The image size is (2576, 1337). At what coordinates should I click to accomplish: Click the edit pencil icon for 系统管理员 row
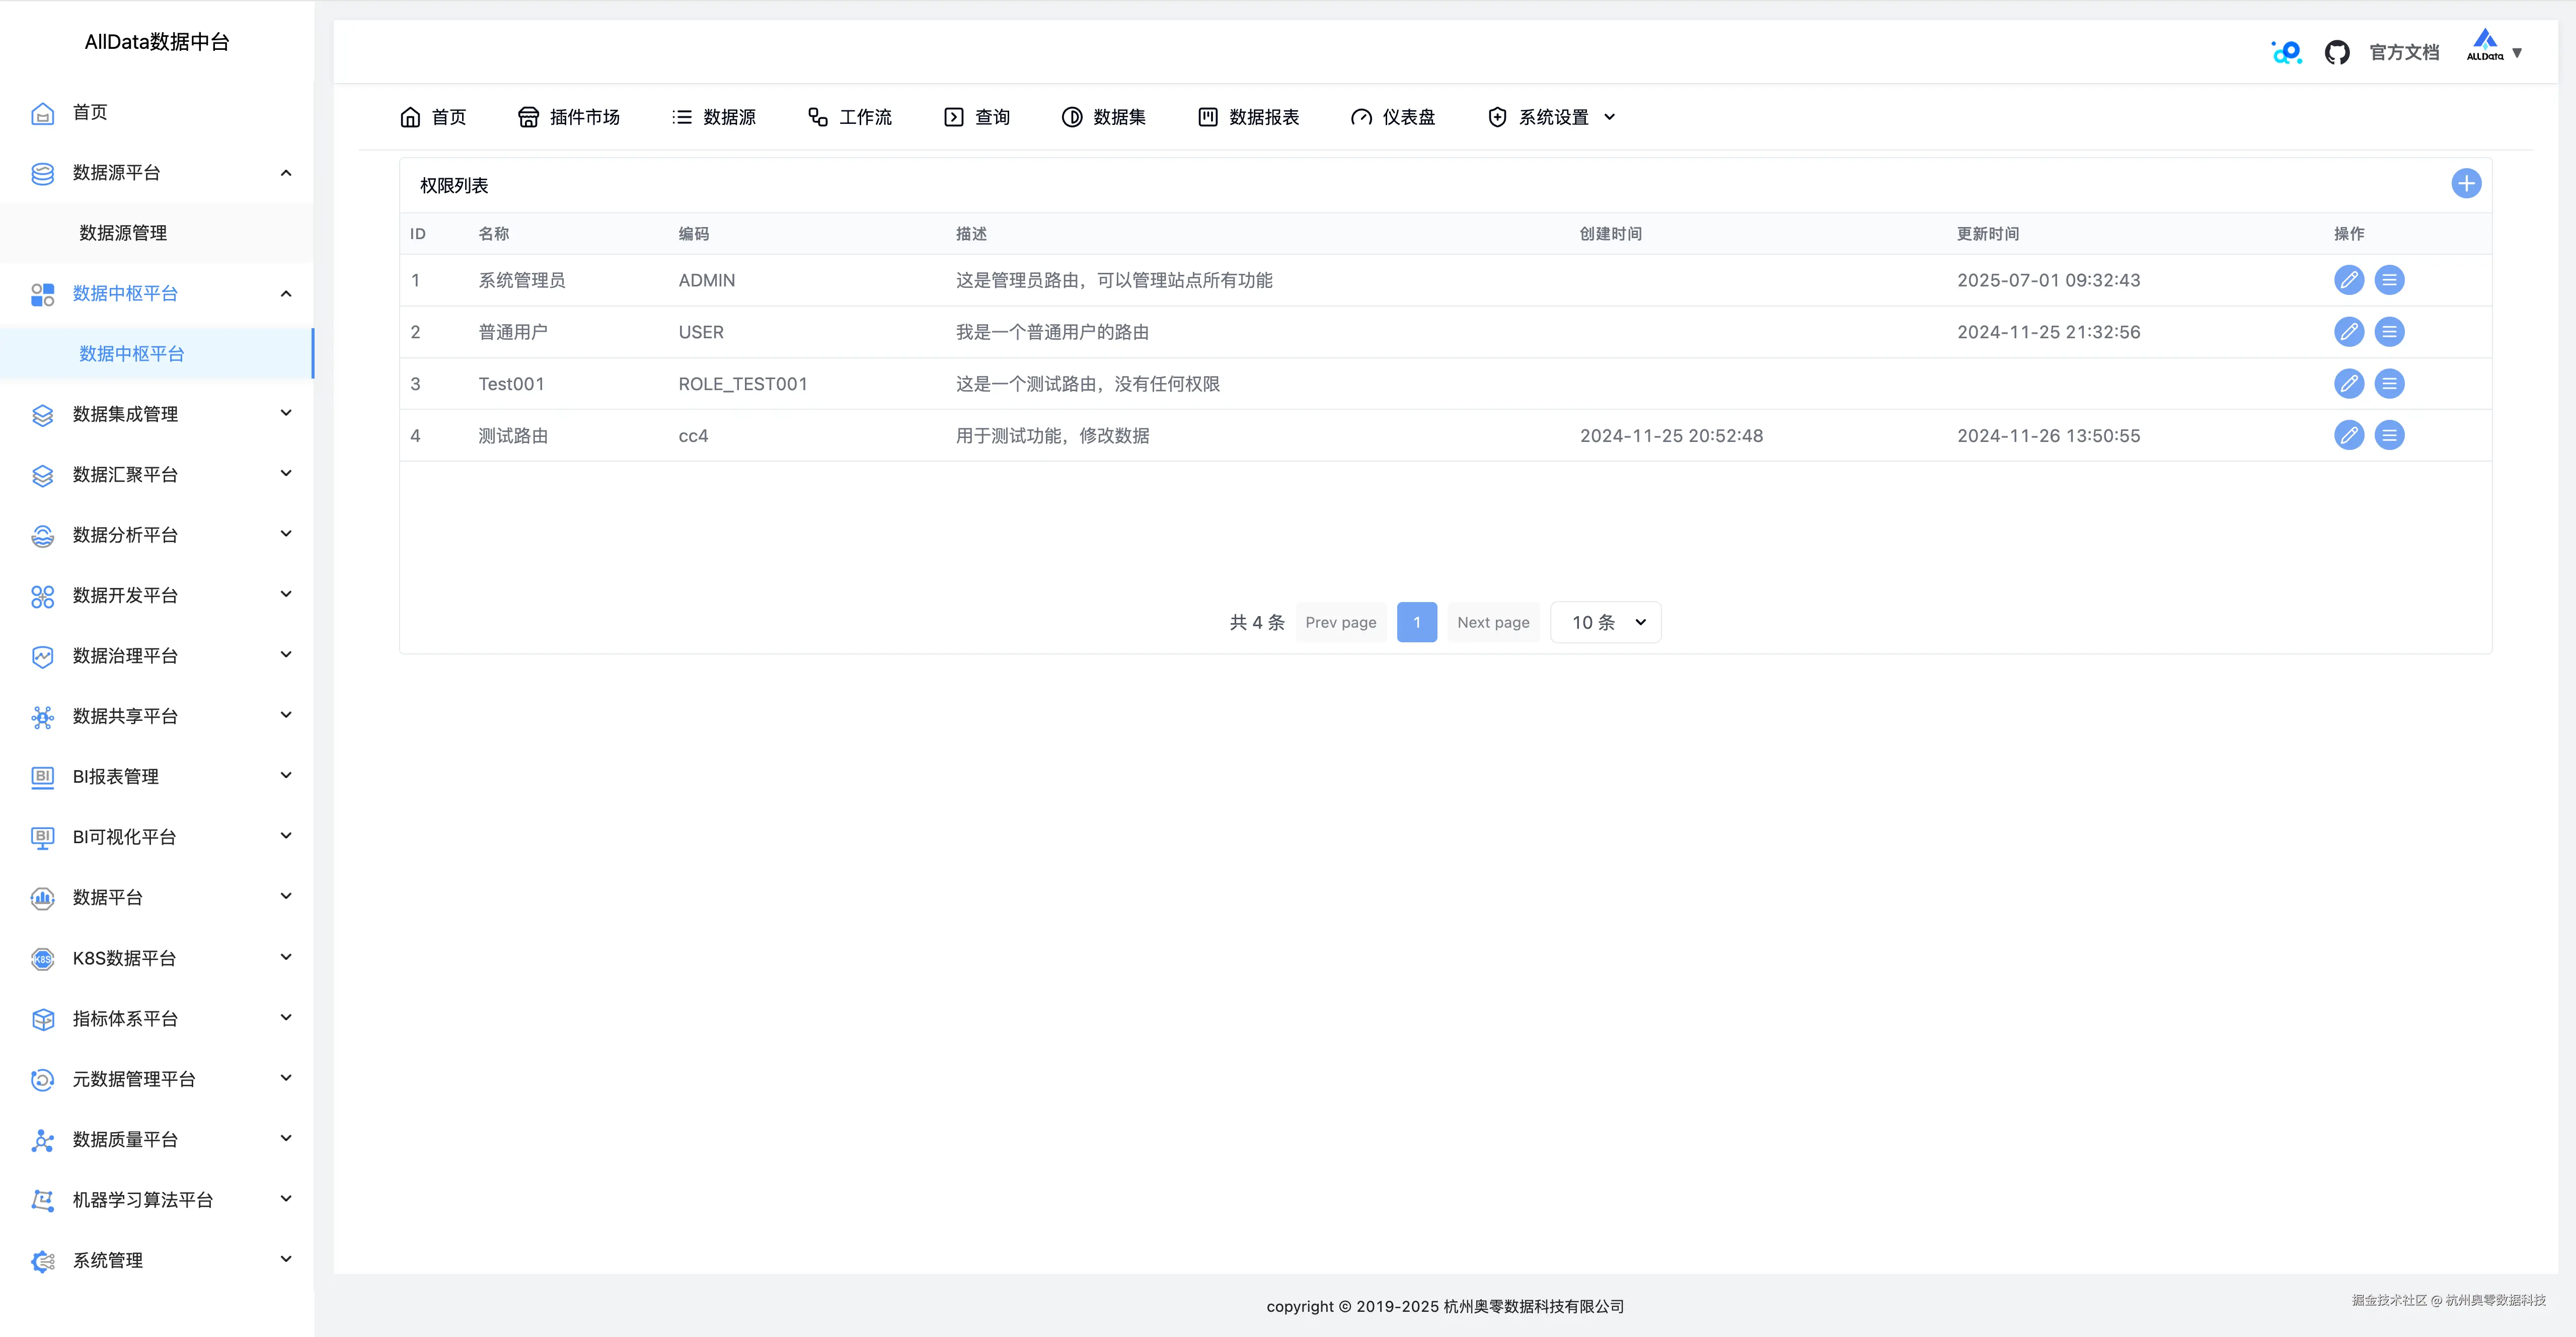[x=2349, y=280]
